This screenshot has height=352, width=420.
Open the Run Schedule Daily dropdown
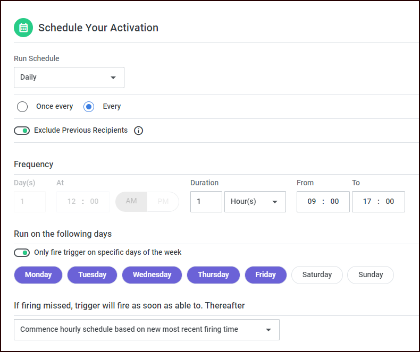point(69,78)
